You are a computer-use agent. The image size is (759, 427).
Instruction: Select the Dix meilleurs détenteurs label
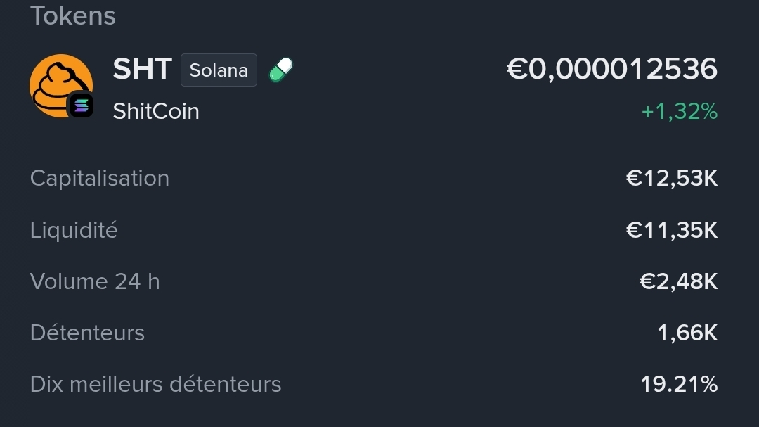[155, 384]
